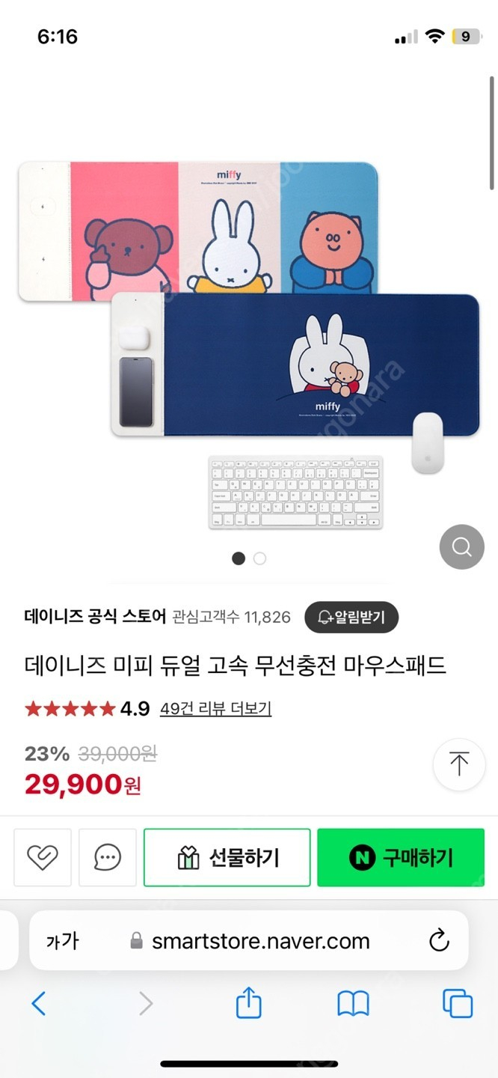Viewport: 498px width, 1078px height.
Task: Tap the green 구매하기 buy button
Action: point(401,857)
